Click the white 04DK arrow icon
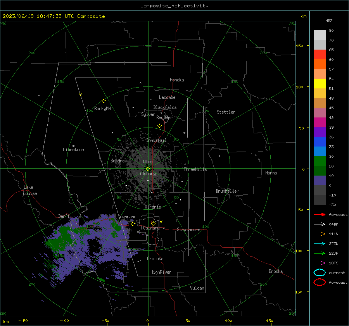349x326 pixels. 320,224
